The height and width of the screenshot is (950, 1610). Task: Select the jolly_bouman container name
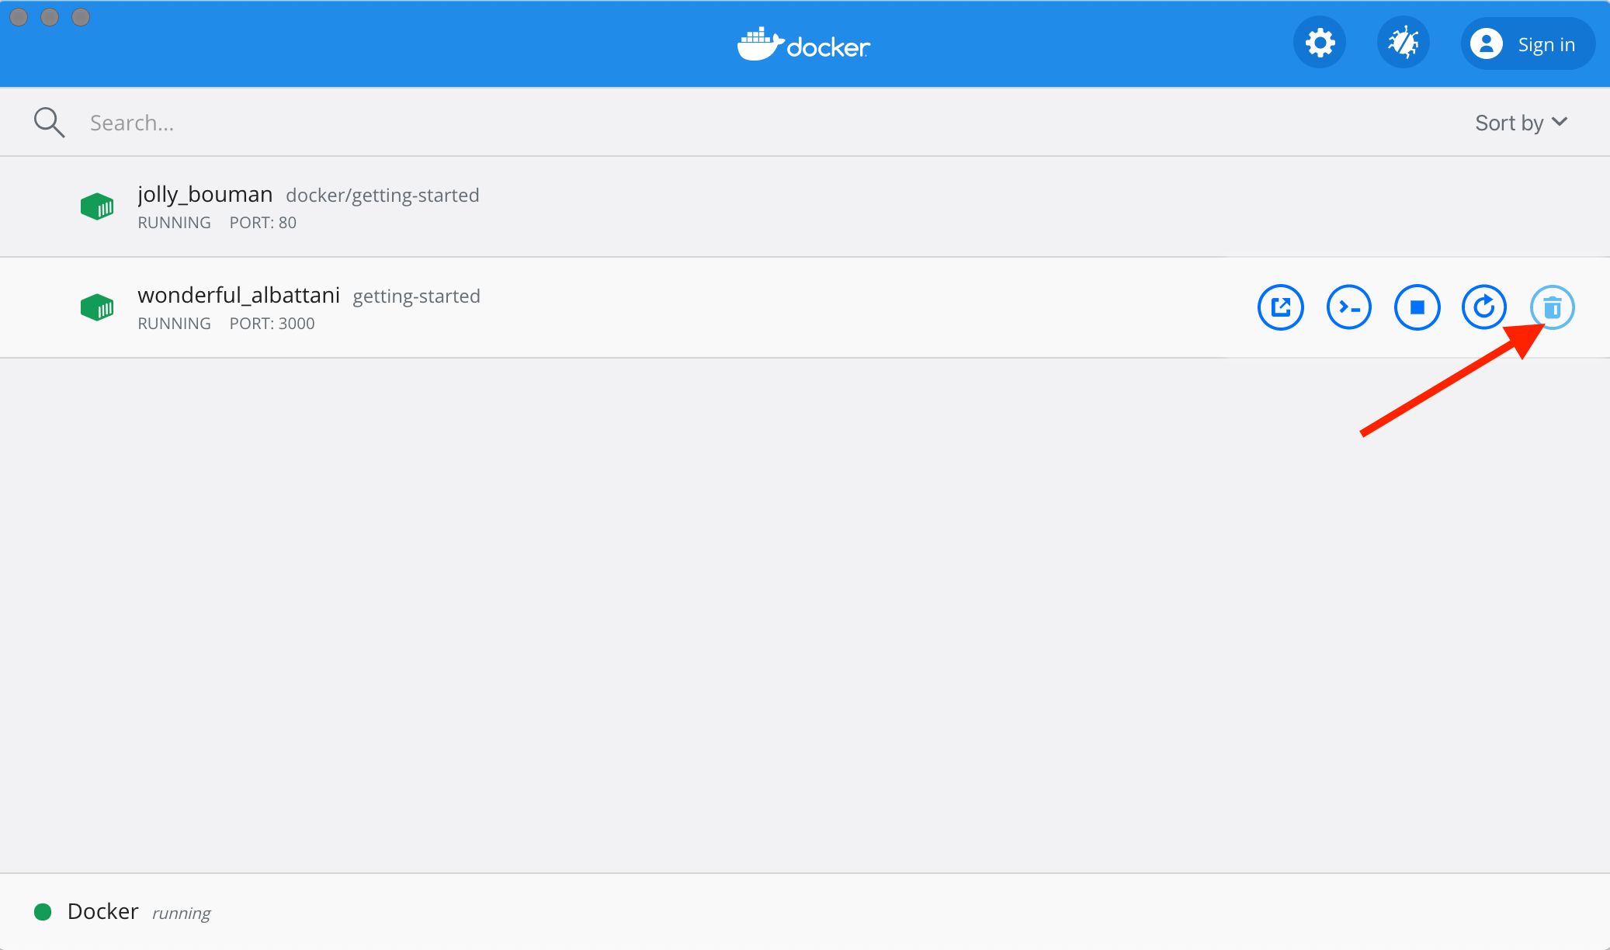coord(205,194)
